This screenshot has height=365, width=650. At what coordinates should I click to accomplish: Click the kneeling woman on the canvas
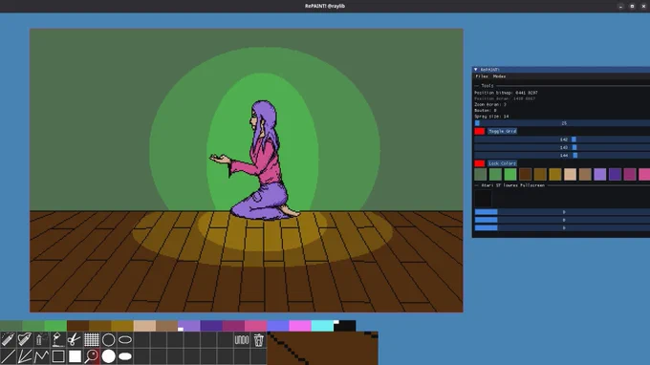[x=259, y=161]
